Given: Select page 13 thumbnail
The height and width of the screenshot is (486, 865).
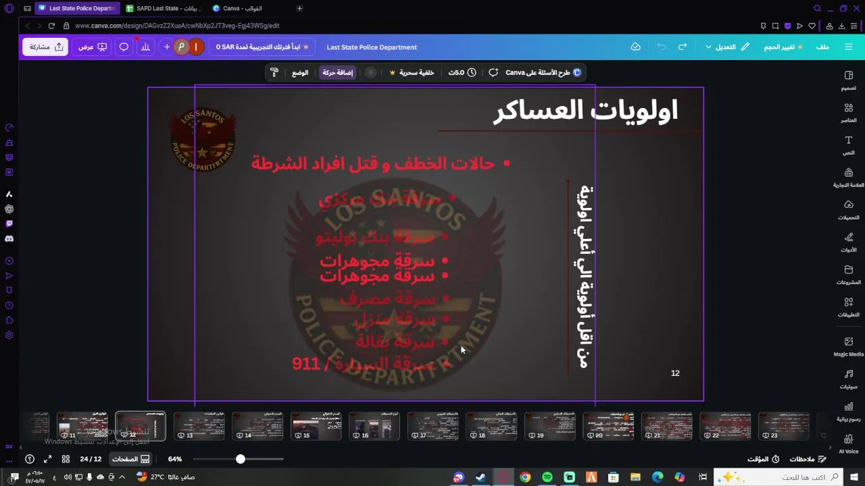Looking at the screenshot, I should (199, 427).
